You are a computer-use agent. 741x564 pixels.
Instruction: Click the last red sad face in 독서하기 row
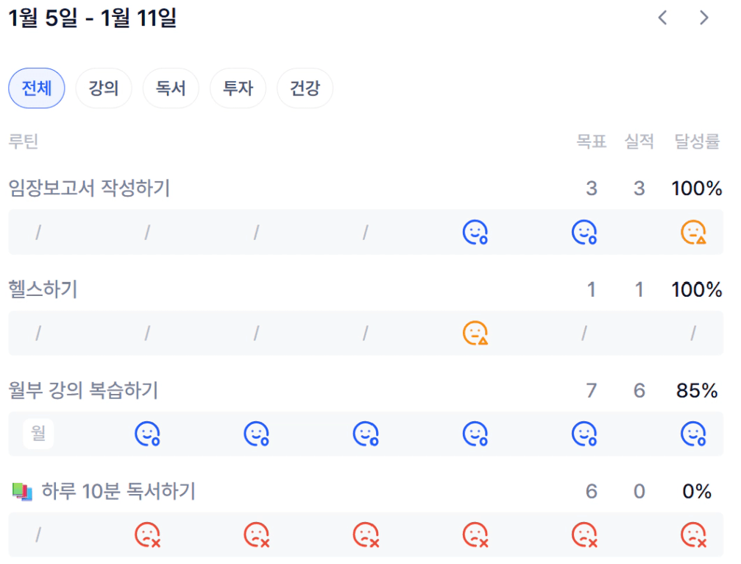[693, 535]
